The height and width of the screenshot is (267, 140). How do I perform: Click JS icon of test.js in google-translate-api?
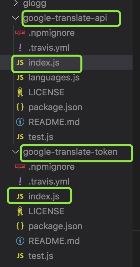coord(20,137)
